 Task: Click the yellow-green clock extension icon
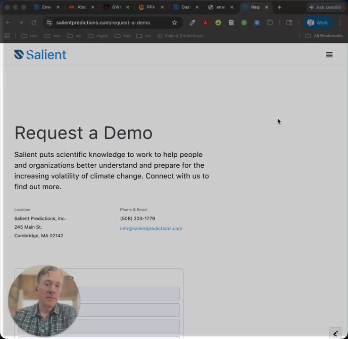click(218, 23)
